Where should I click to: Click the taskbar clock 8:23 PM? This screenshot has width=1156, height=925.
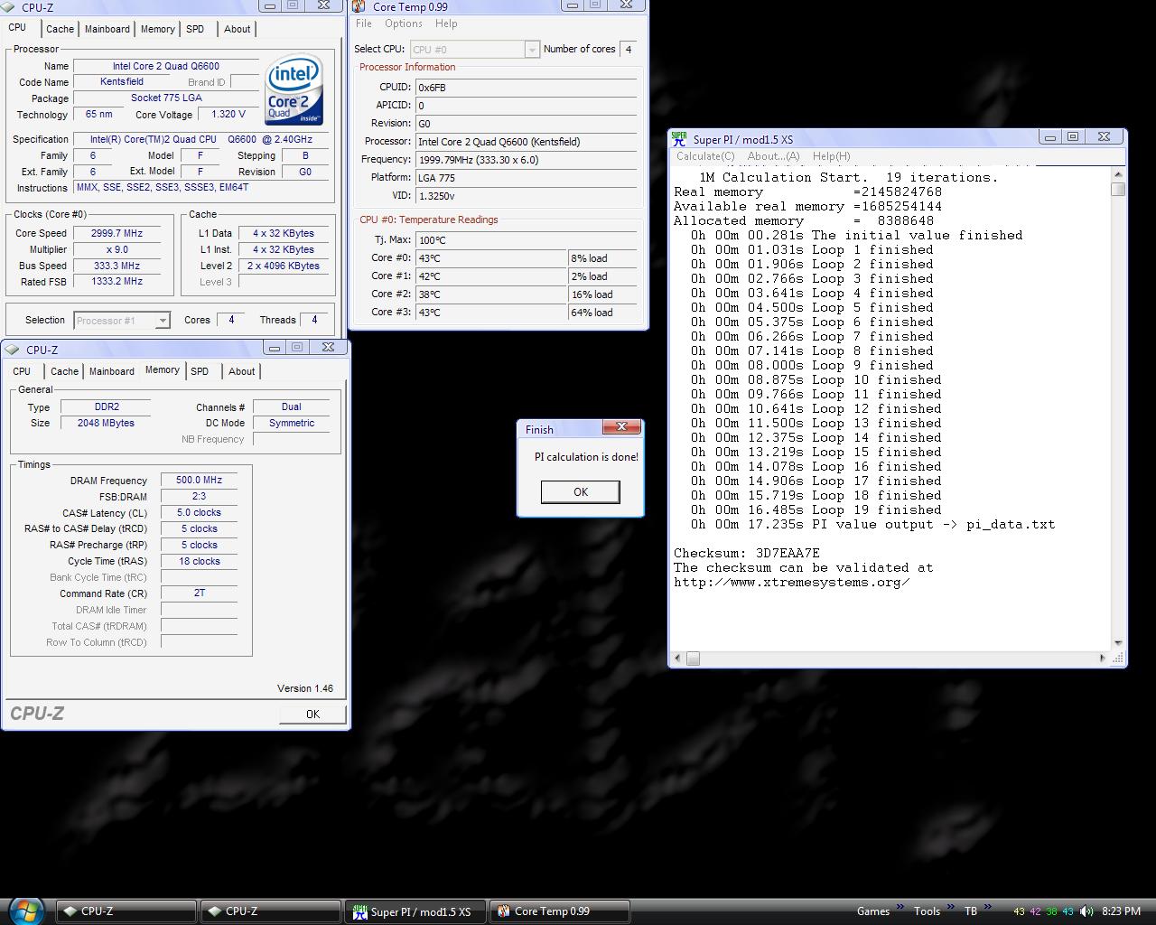1121,911
